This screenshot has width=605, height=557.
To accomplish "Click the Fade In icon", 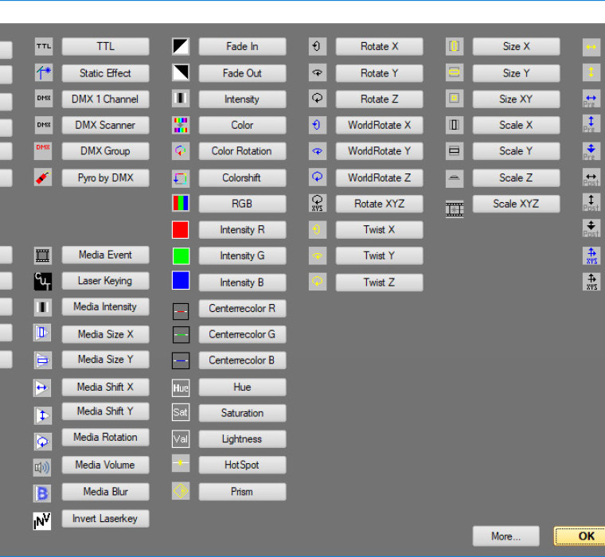I will click(x=181, y=47).
